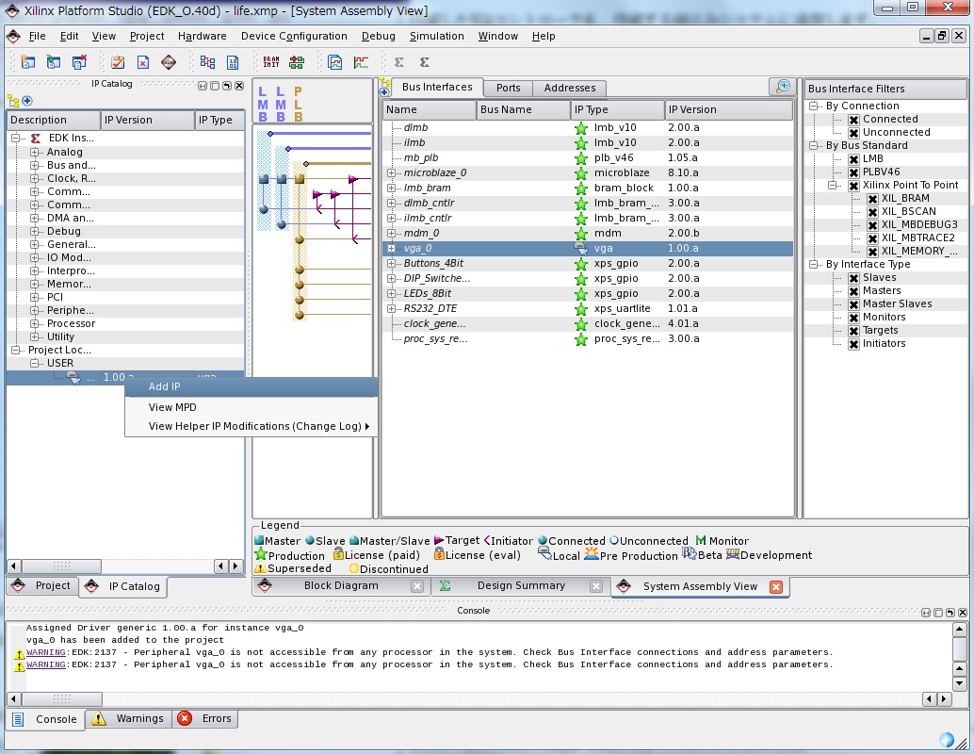Toggle the Masters interface type checkbox

[853, 291]
